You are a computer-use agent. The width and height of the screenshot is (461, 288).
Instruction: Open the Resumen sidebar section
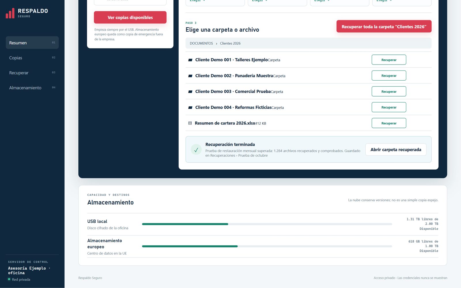tap(32, 43)
